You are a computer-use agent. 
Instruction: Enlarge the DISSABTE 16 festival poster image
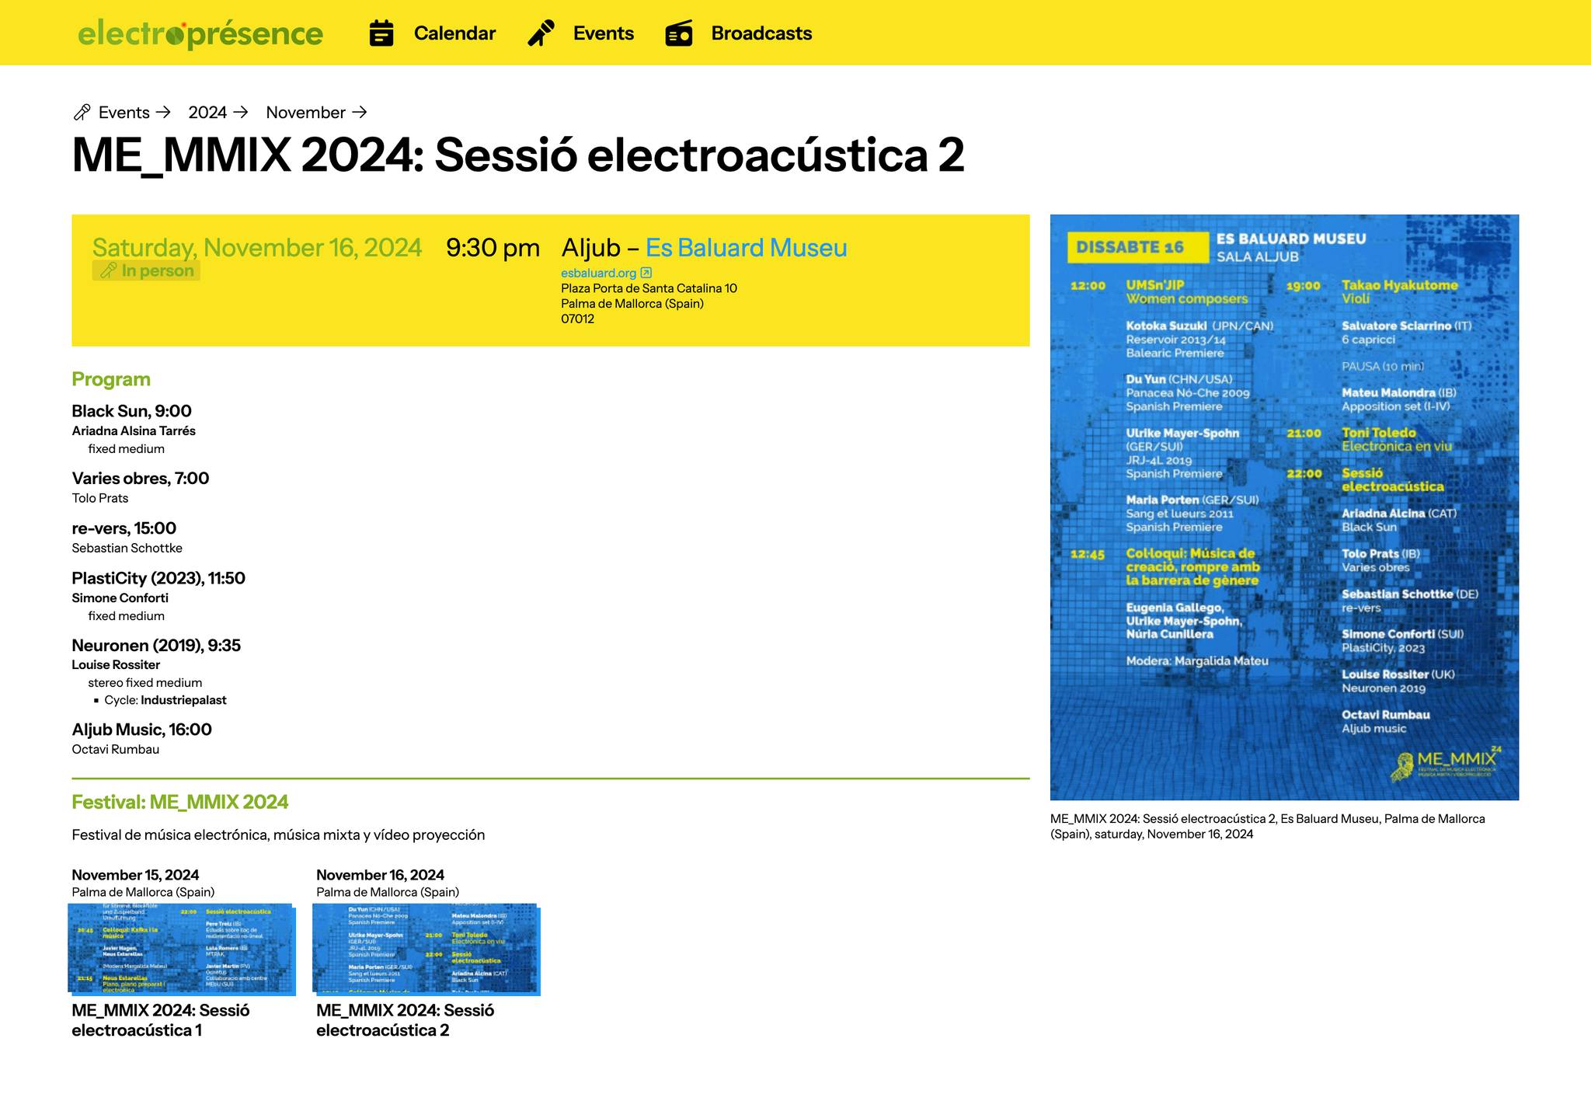(x=1284, y=507)
